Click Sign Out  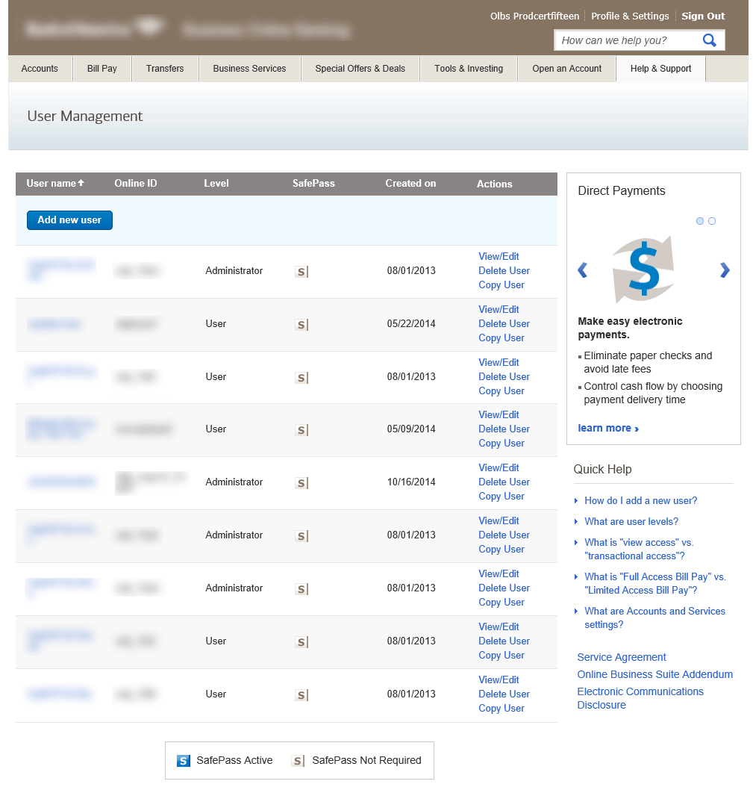pos(703,16)
